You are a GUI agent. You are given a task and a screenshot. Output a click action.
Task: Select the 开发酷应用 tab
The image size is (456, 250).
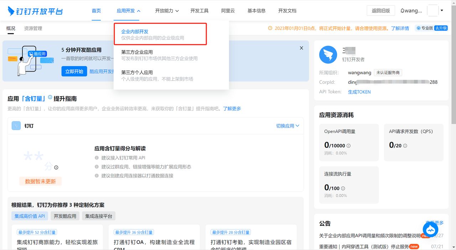65,216
